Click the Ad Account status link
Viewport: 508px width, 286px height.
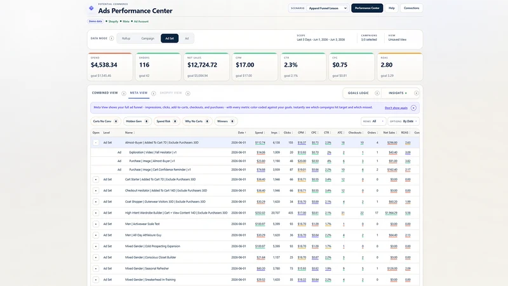(x=141, y=22)
